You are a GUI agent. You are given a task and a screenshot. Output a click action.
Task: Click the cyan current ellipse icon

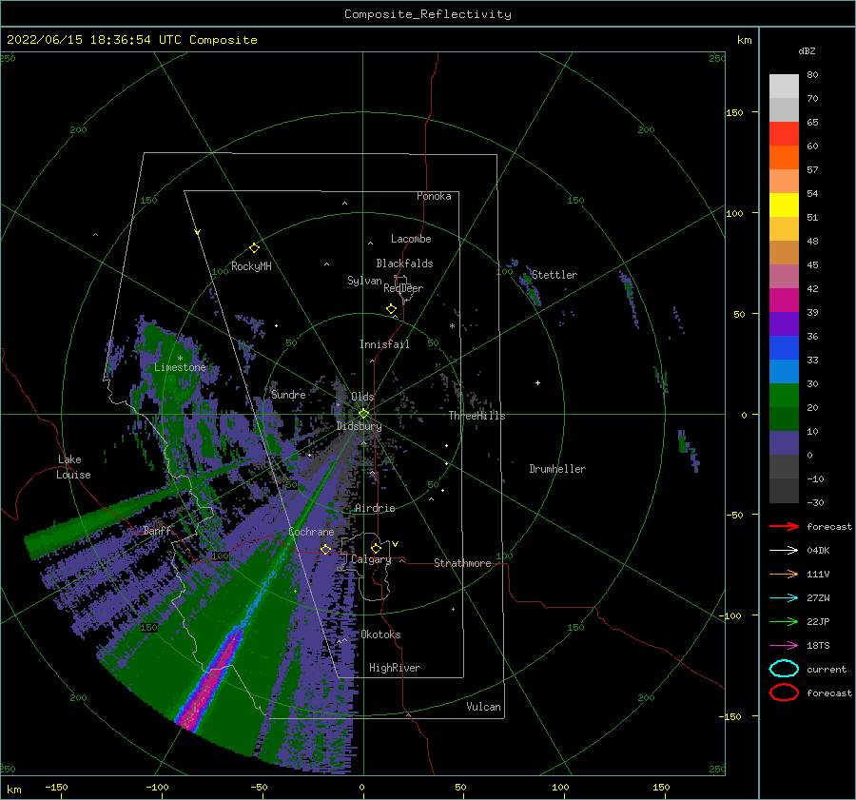784,669
